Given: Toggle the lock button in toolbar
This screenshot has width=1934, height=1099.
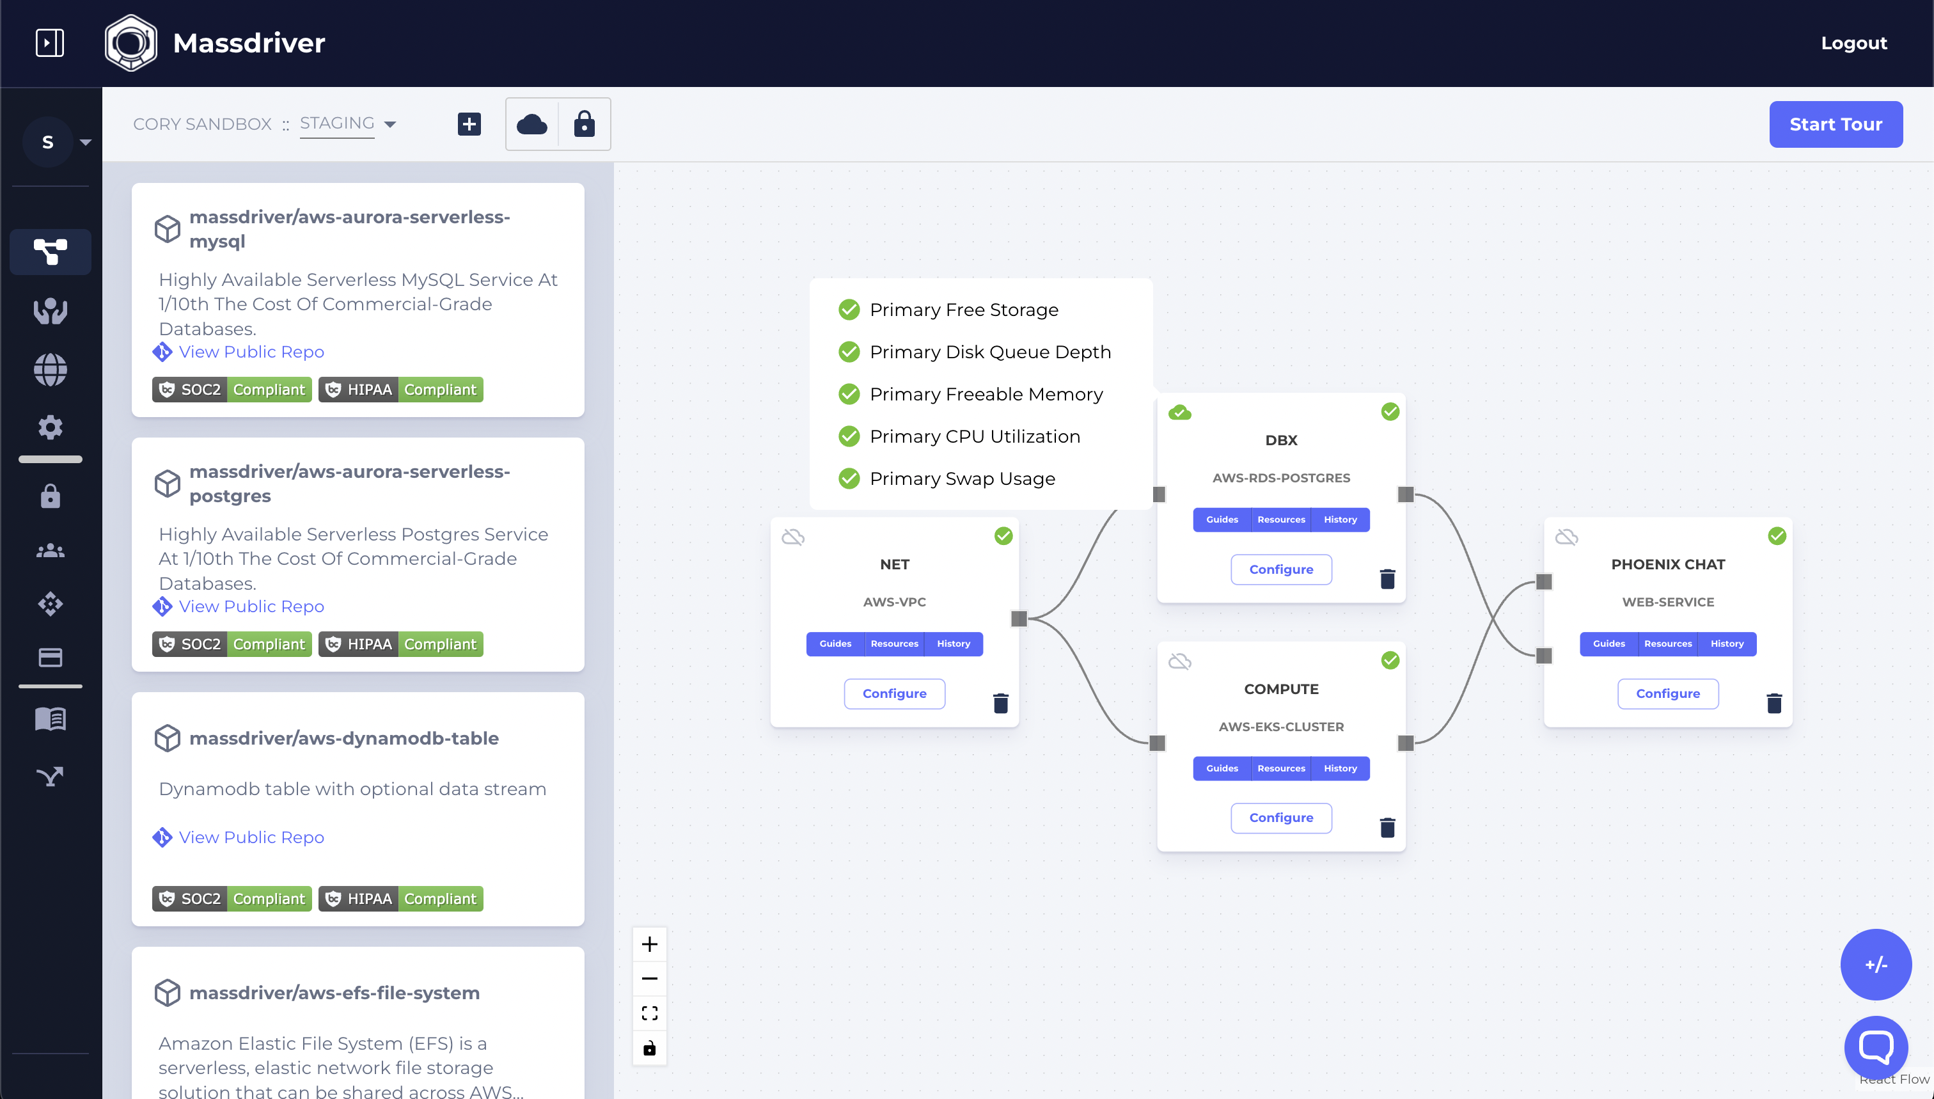Looking at the screenshot, I should pos(584,124).
